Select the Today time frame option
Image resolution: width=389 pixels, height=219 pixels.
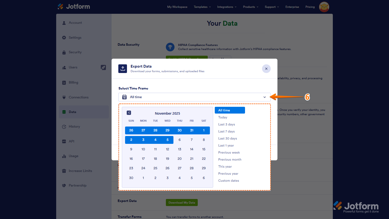click(223, 117)
